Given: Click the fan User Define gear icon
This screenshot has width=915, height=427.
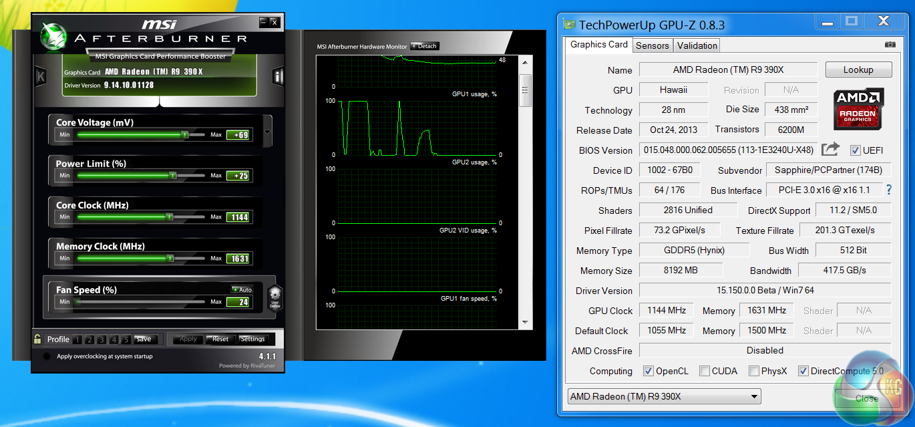Looking at the screenshot, I should (275, 297).
